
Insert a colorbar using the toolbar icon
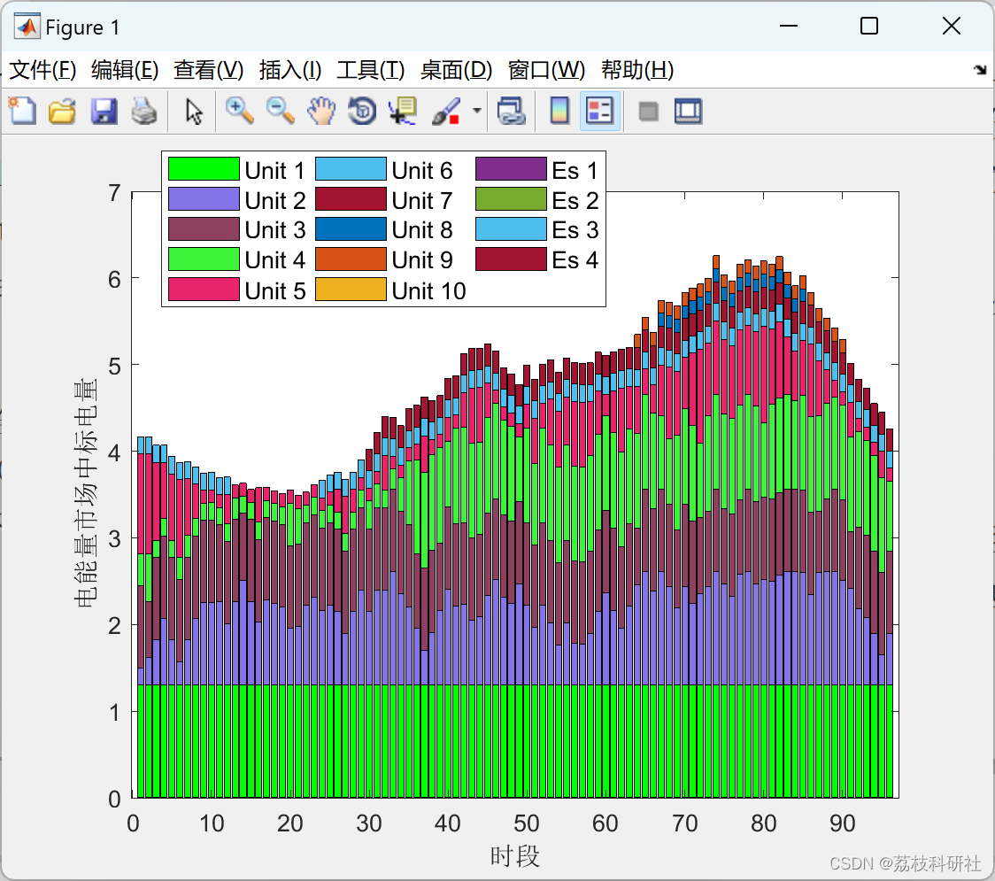(x=559, y=111)
